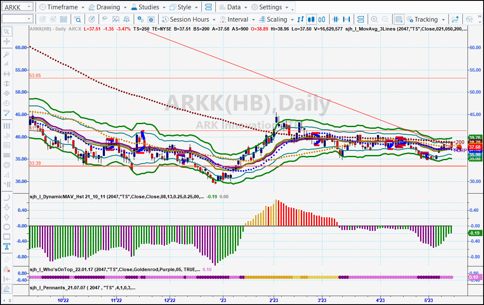This screenshot has height=305, width=484.
Task: Open the Interval dropdown
Action: tap(237, 19)
